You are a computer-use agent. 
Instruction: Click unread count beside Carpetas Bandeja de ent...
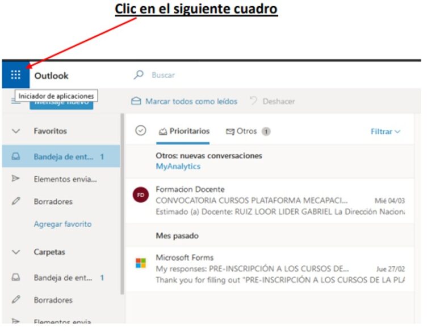coord(102,278)
